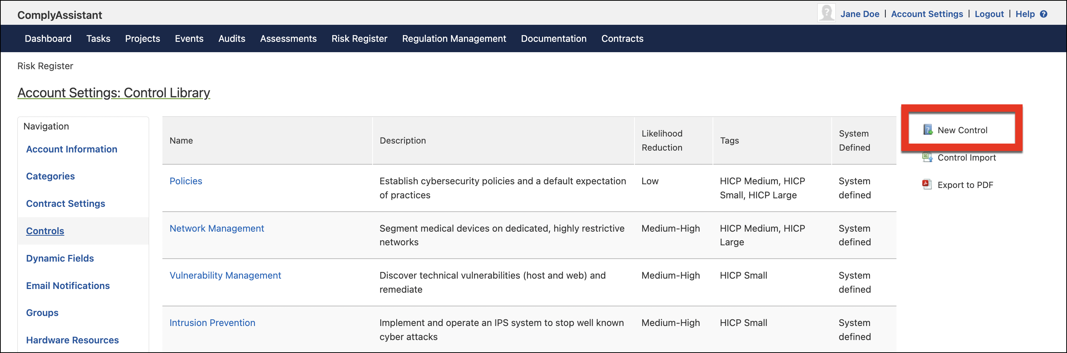
Task: Open the Policies control
Action: [x=186, y=181]
